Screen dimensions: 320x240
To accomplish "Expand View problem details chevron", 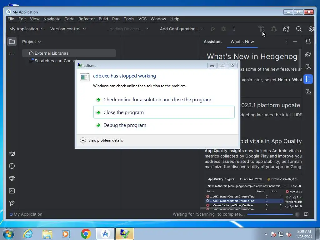I will [83, 140].
